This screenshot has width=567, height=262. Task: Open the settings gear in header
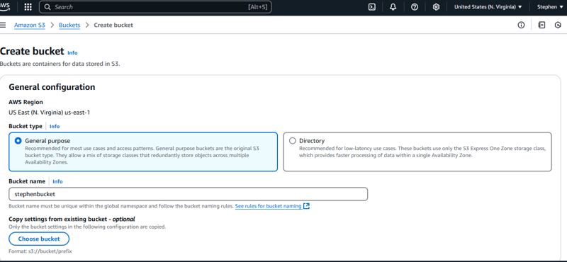tap(436, 7)
